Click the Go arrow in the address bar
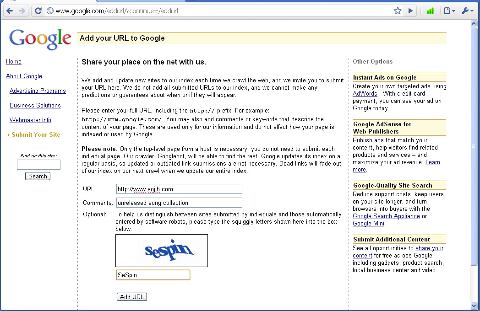The height and width of the screenshot is (311, 480). (410, 11)
